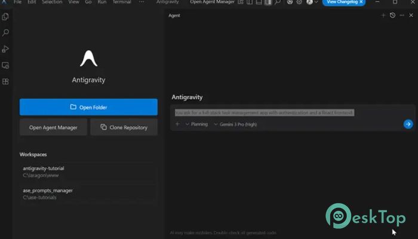The image size is (418, 239).
Task: Toggle agent side panel layout icon
Action: pos(268,2)
